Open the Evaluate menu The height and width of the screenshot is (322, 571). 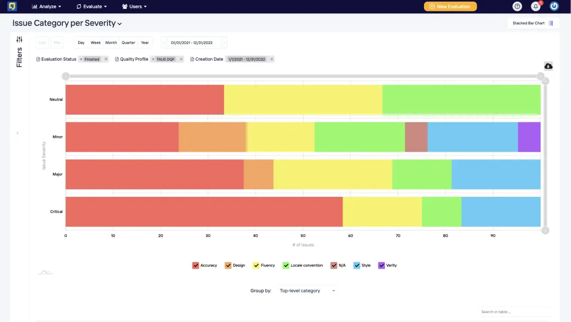(92, 6)
